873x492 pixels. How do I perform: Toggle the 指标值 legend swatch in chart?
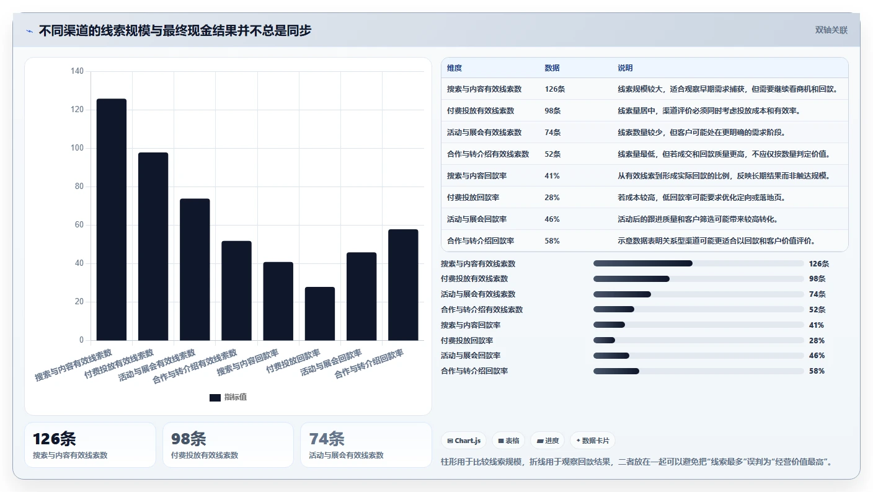[x=215, y=397]
